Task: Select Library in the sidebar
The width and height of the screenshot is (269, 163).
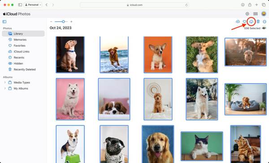Action: point(23,34)
